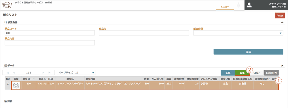
Task: Click the 熱量 column header
Action: coord(146,79)
